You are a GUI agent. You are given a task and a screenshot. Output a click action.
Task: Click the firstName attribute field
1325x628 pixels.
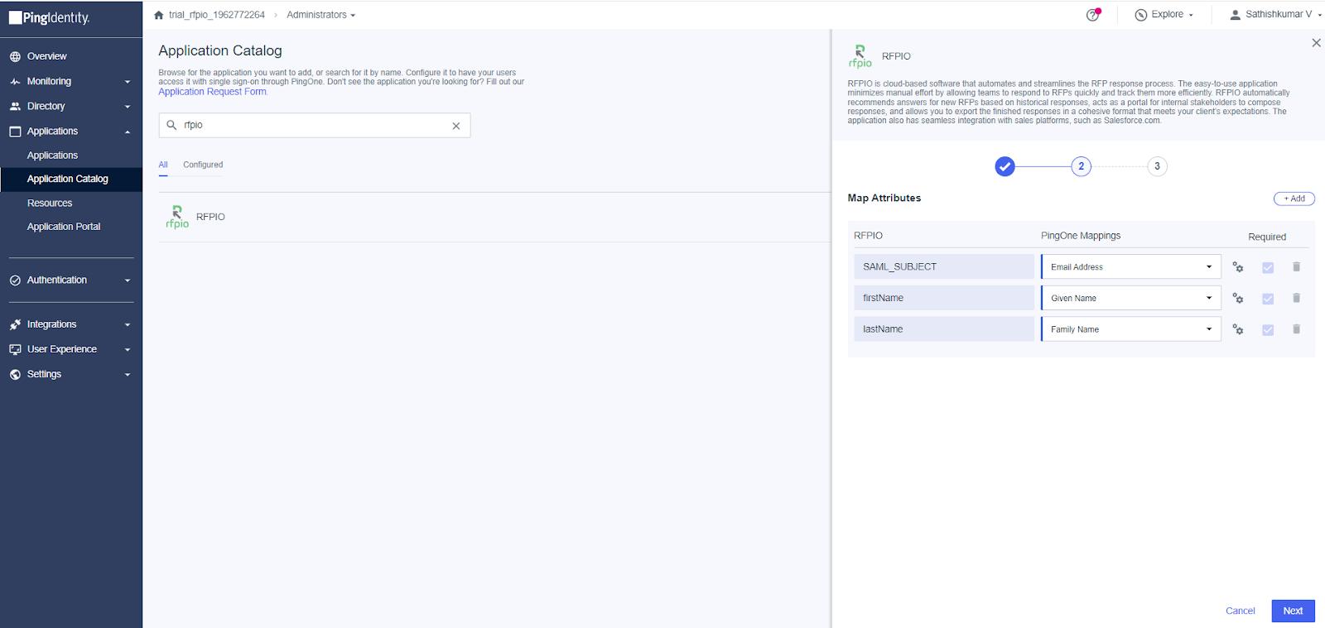[944, 298]
